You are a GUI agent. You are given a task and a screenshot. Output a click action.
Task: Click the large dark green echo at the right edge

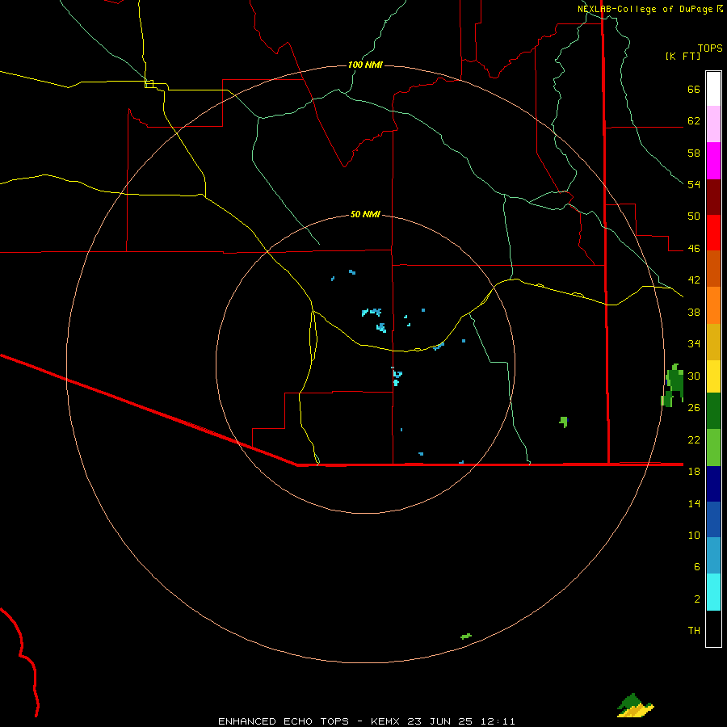(674, 385)
